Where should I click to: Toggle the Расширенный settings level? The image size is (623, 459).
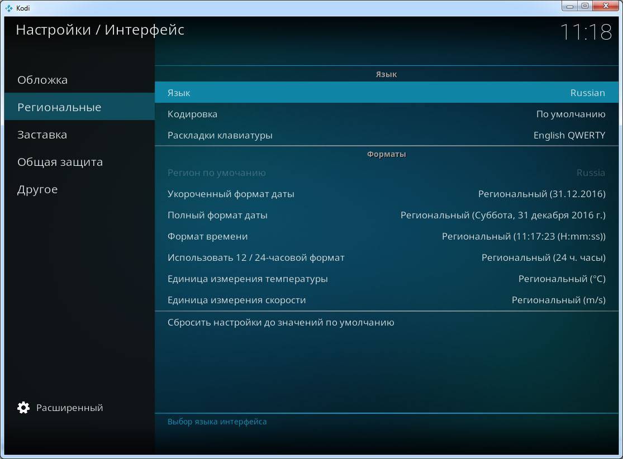[69, 408]
